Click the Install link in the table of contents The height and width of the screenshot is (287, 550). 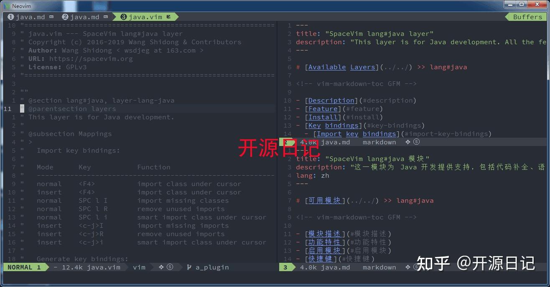click(322, 117)
